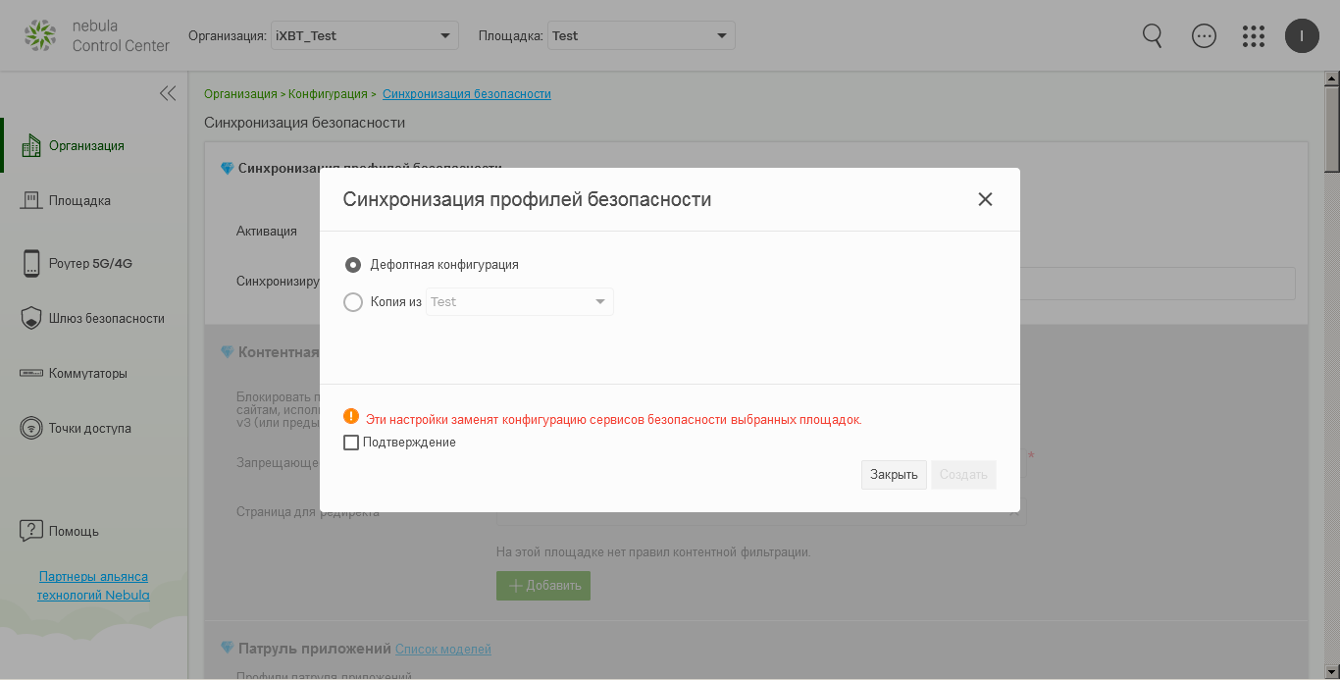1340x680 pixels.
Task: Open the more options ellipsis icon
Action: coord(1204,36)
